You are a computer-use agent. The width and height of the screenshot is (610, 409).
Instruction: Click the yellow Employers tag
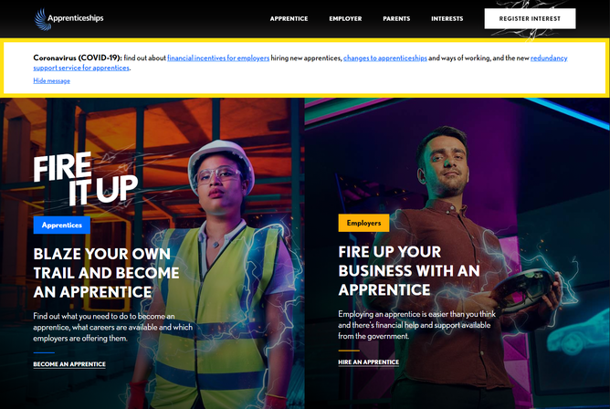click(363, 223)
